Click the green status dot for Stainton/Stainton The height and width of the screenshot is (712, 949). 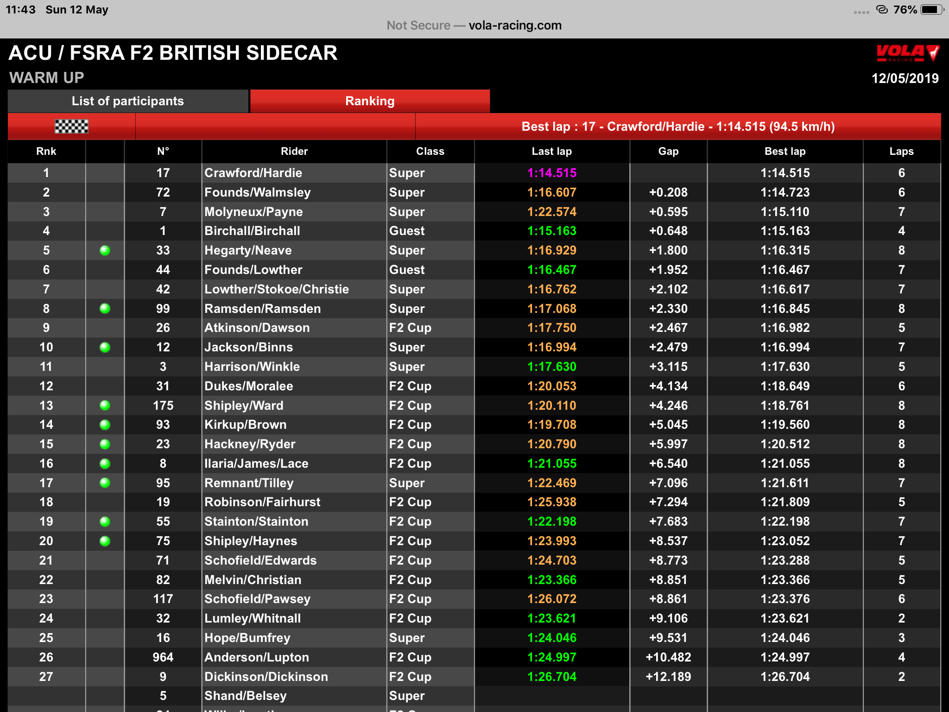tap(105, 521)
